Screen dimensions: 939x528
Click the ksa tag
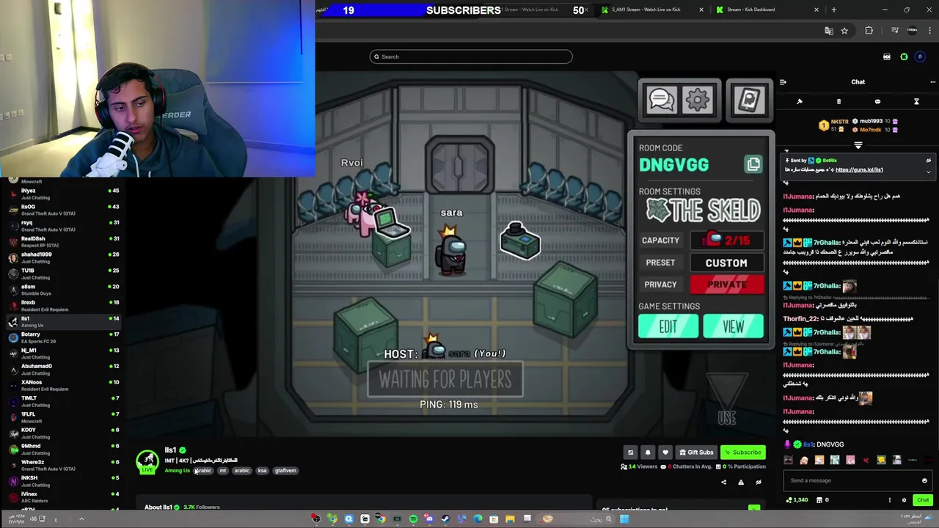point(262,471)
